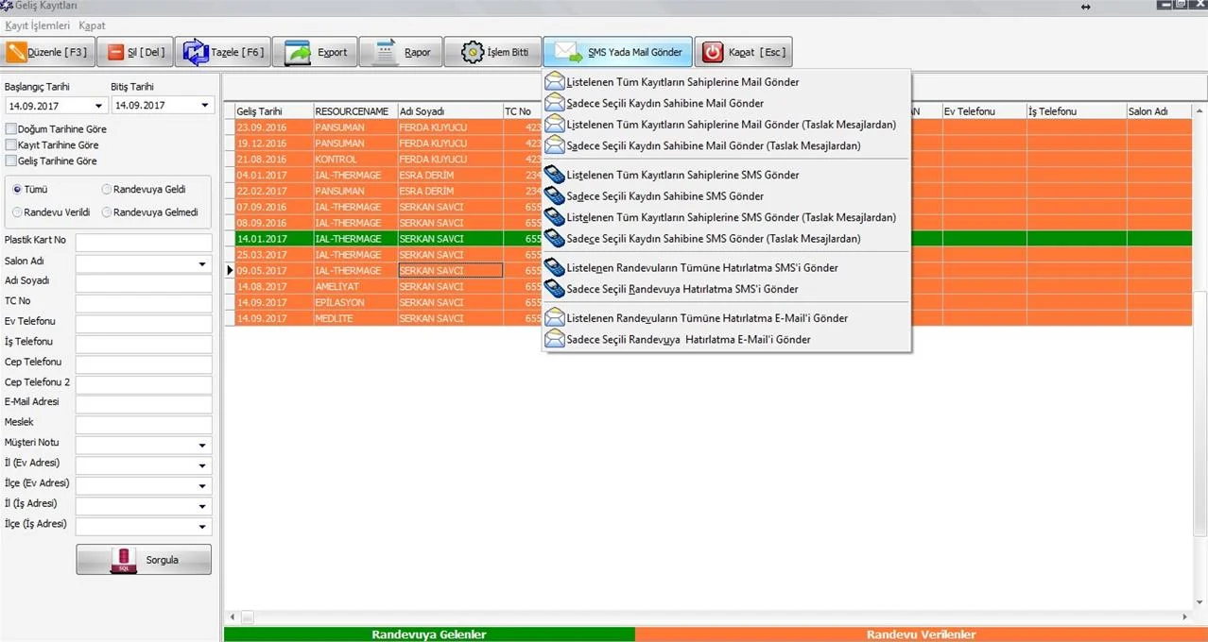Open the Kapat menu in menu bar
Screen dimensions: 1208x642
point(92,25)
